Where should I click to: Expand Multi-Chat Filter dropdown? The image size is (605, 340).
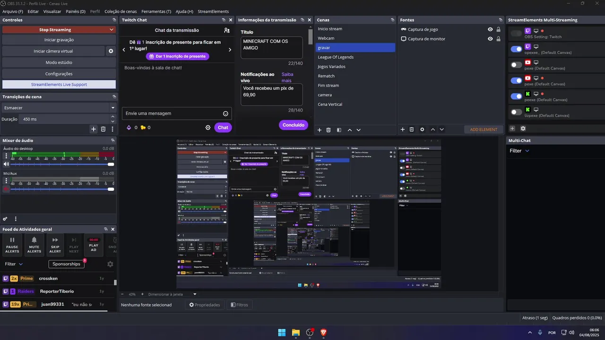(x=519, y=151)
